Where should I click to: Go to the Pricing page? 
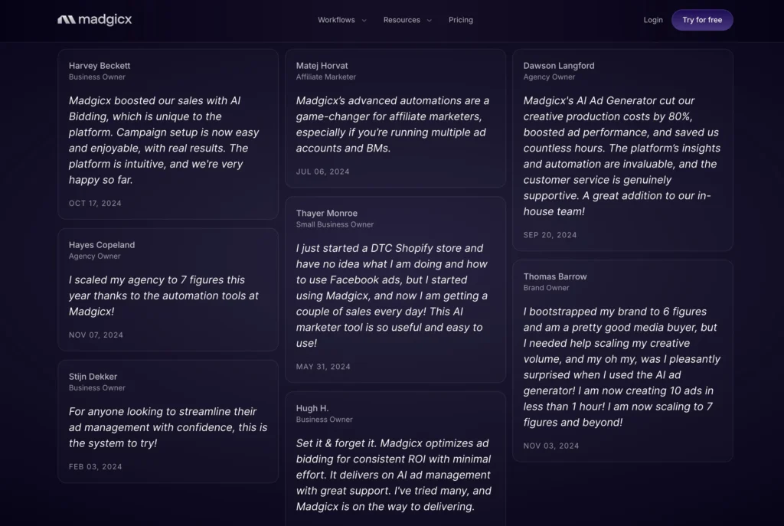pos(461,20)
